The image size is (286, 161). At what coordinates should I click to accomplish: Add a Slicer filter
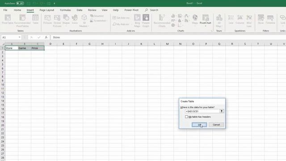click(x=261, y=19)
